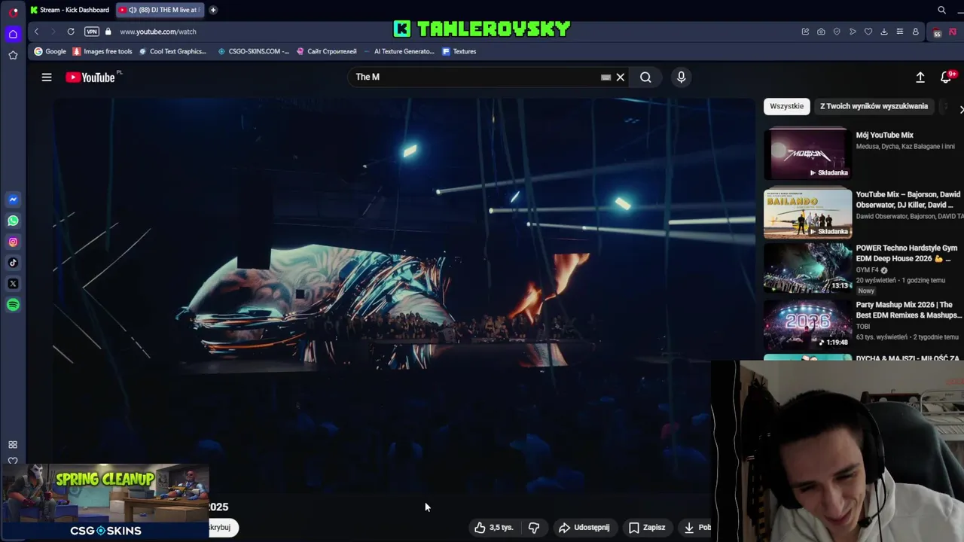Open TikTok from the sidebar

point(13,263)
